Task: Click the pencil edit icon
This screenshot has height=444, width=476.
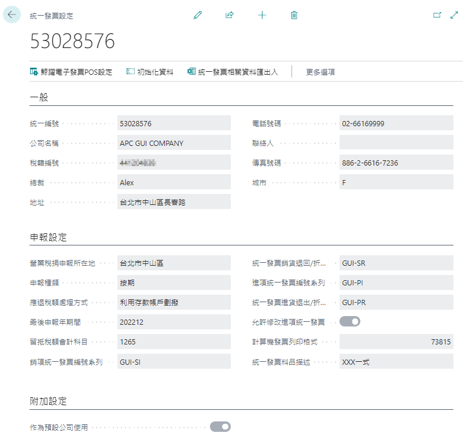Action: tap(198, 15)
